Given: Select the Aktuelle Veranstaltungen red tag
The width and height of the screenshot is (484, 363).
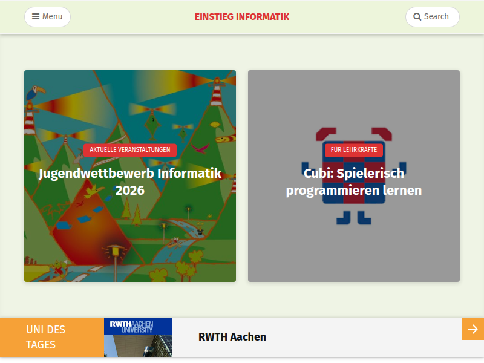Looking at the screenshot, I should click(x=130, y=149).
